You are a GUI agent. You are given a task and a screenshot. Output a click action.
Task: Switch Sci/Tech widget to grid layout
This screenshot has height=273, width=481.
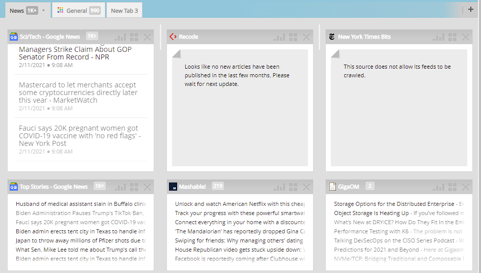(134, 37)
